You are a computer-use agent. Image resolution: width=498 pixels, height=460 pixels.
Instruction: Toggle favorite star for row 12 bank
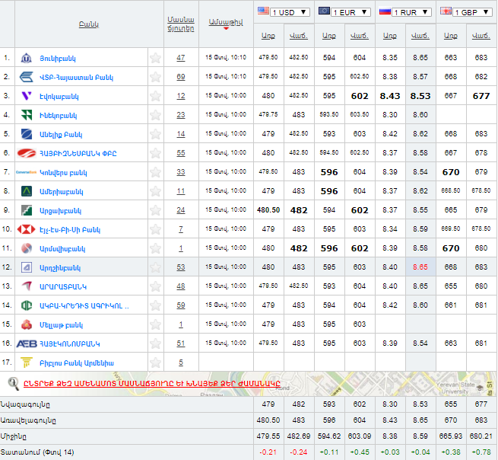coord(155,267)
